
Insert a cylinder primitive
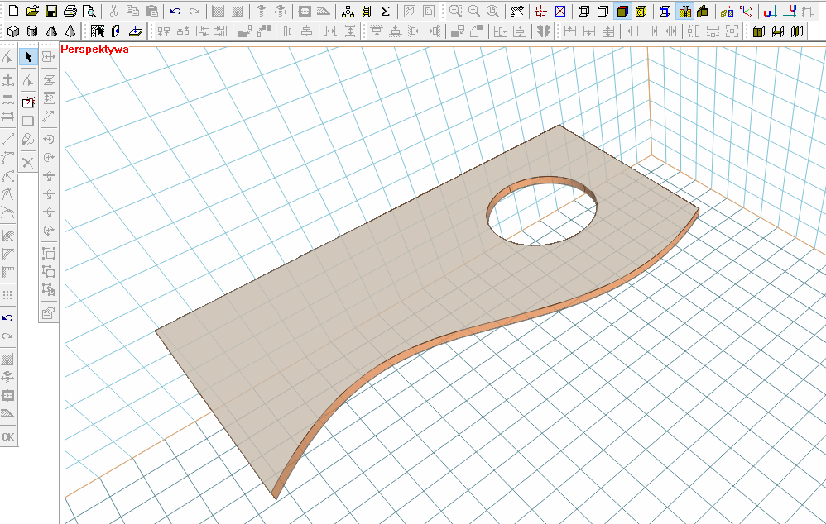[x=32, y=31]
